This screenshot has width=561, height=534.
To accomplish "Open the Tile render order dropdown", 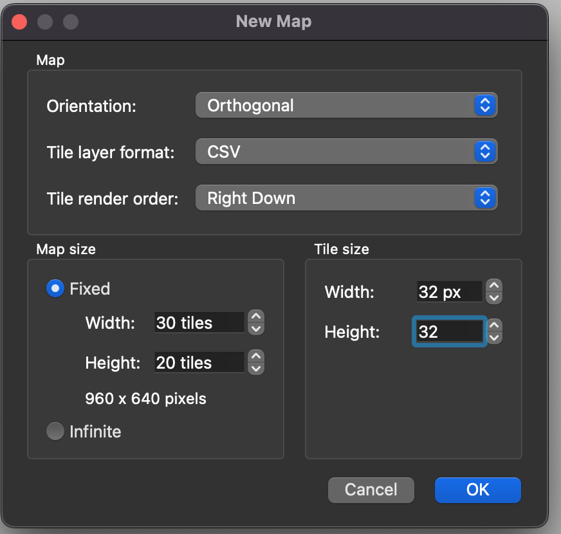I will 346,198.
